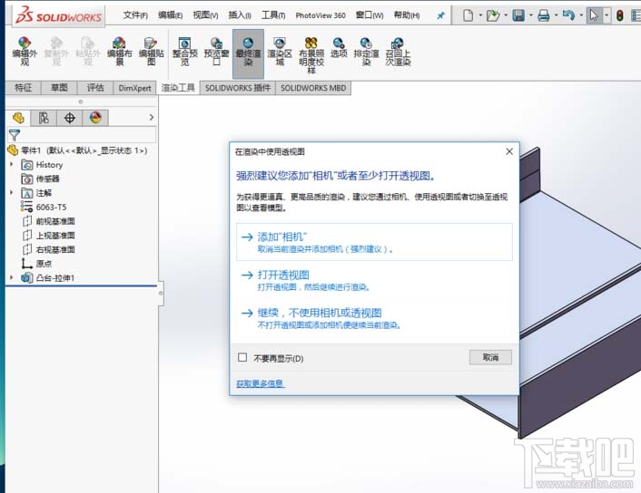Click the 取消 cancel button

pyautogui.click(x=490, y=357)
